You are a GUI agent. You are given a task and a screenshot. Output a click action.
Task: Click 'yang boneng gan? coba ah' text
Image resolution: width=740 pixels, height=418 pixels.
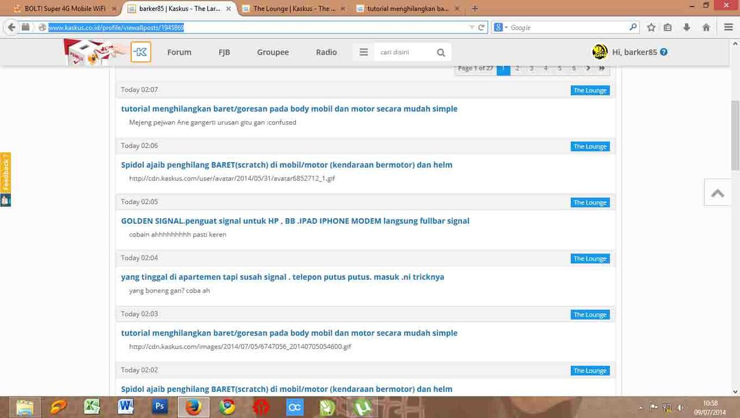click(x=169, y=290)
